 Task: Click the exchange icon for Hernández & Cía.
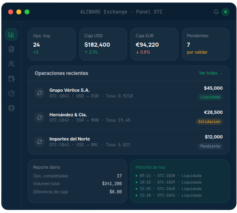pyautogui.click(x=40, y=118)
